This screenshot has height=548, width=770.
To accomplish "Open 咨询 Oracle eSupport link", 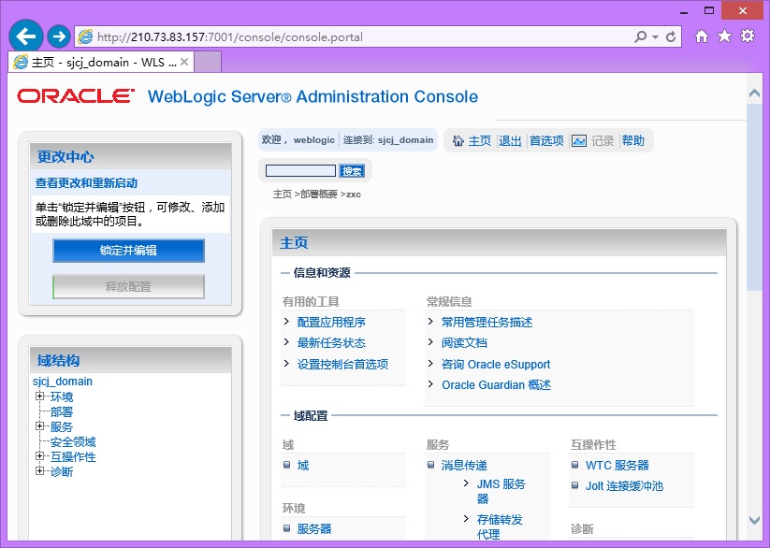I will tap(496, 365).
